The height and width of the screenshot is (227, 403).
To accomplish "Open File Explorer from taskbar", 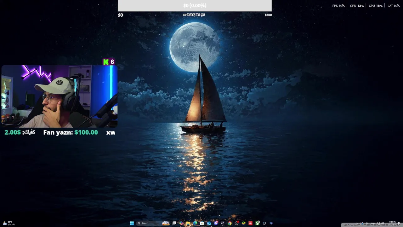I will (188, 223).
